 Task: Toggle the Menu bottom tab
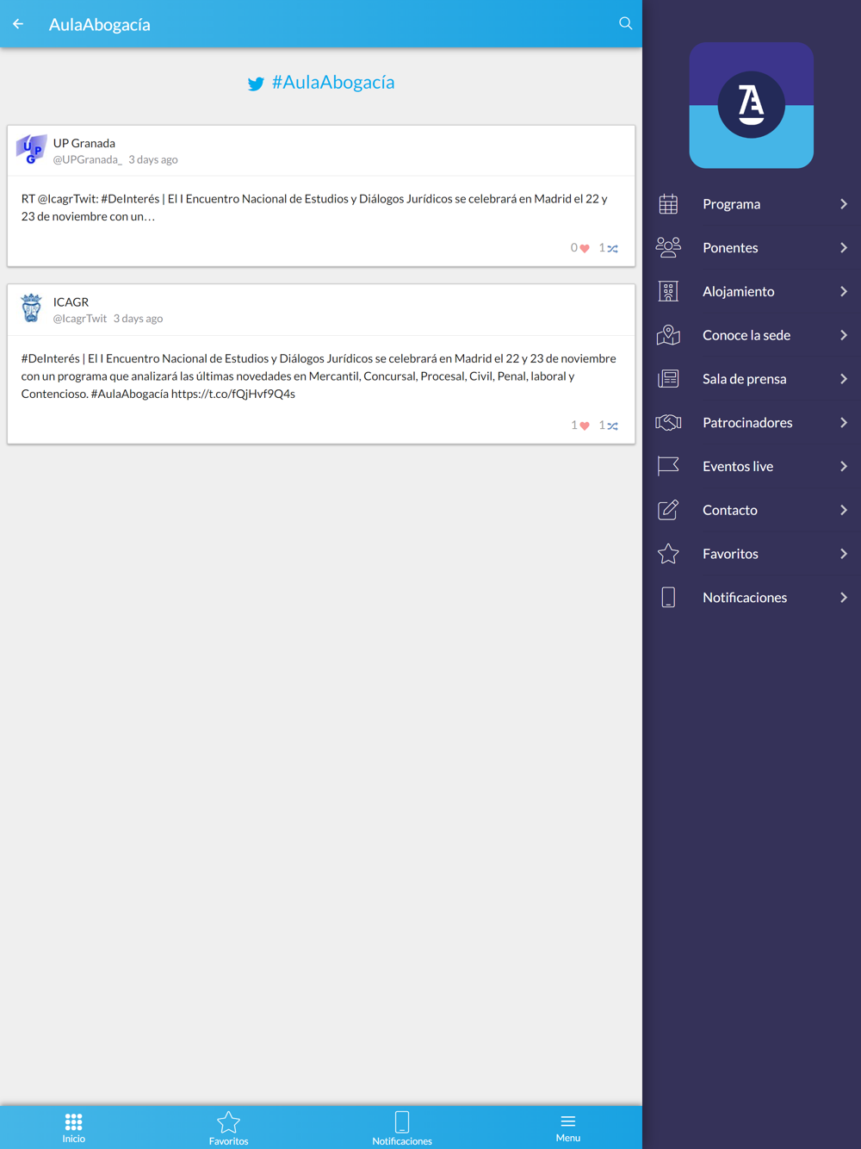coord(568,1127)
